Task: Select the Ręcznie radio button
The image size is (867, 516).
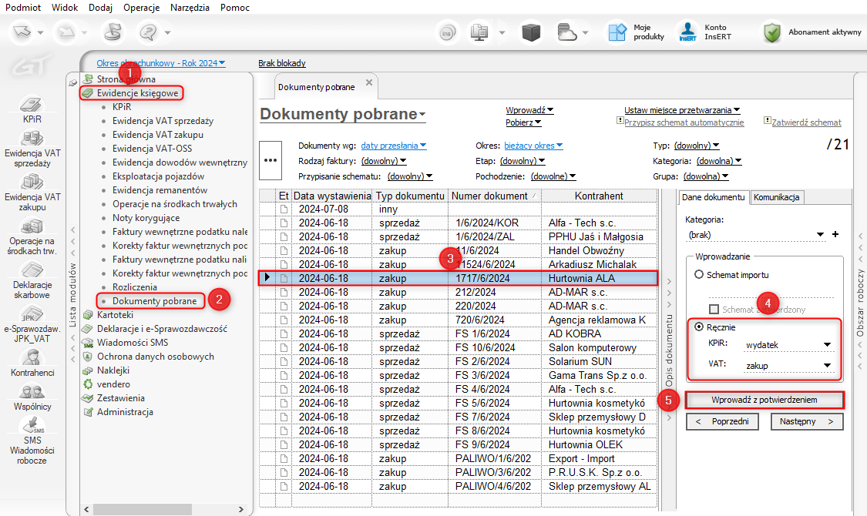Action: click(x=700, y=327)
